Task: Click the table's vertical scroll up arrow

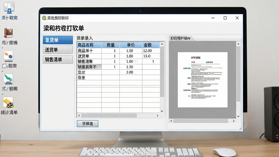Action: coord(162,44)
